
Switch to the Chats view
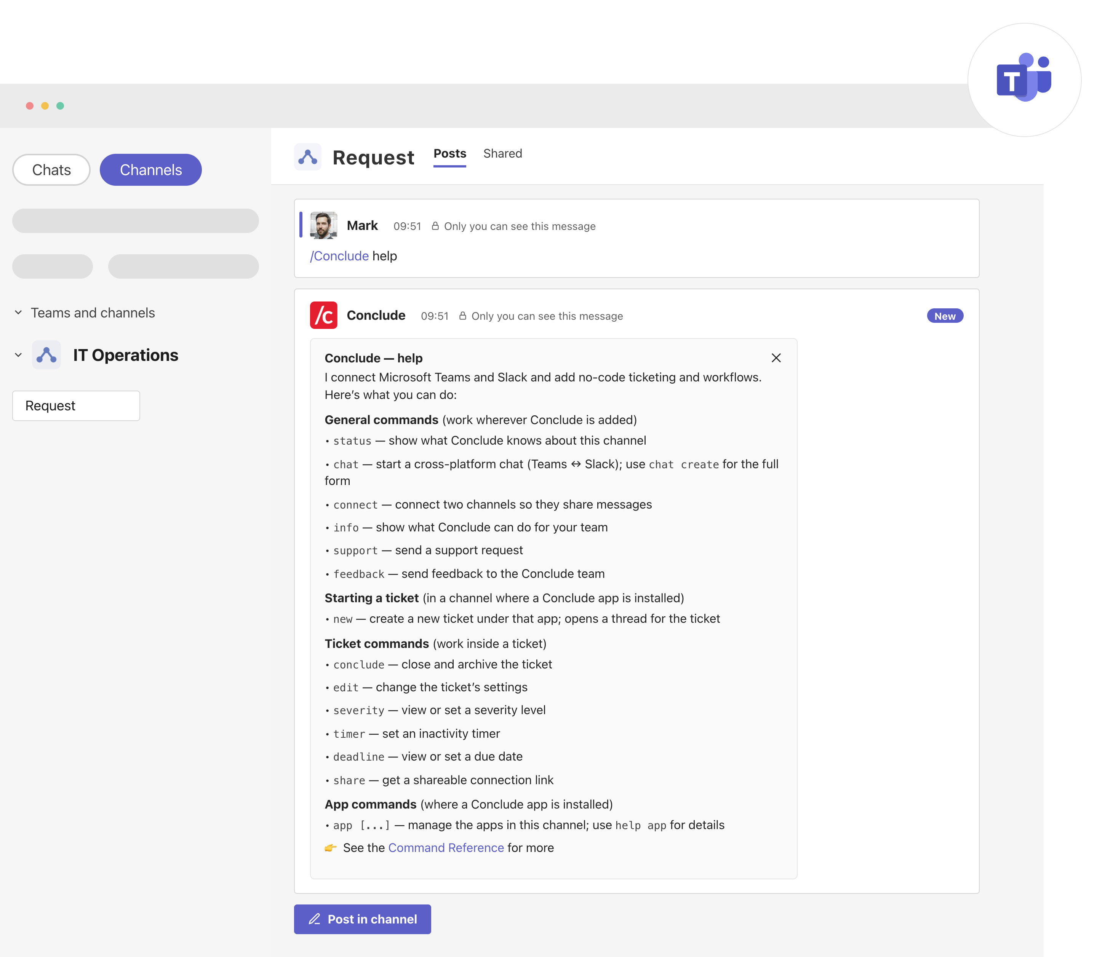click(51, 170)
